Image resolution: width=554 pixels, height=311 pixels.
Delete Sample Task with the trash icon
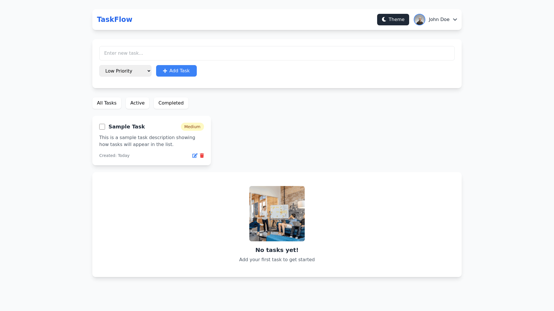(x=202, y=155)
